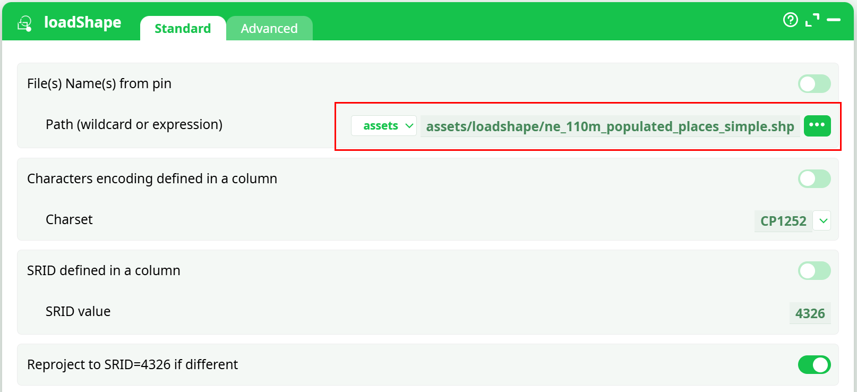Enable Characters encoding defined in a column
857x392 pixels.
coord(814,178)
